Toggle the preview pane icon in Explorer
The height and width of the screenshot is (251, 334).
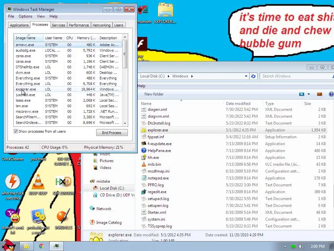(320, 94)
